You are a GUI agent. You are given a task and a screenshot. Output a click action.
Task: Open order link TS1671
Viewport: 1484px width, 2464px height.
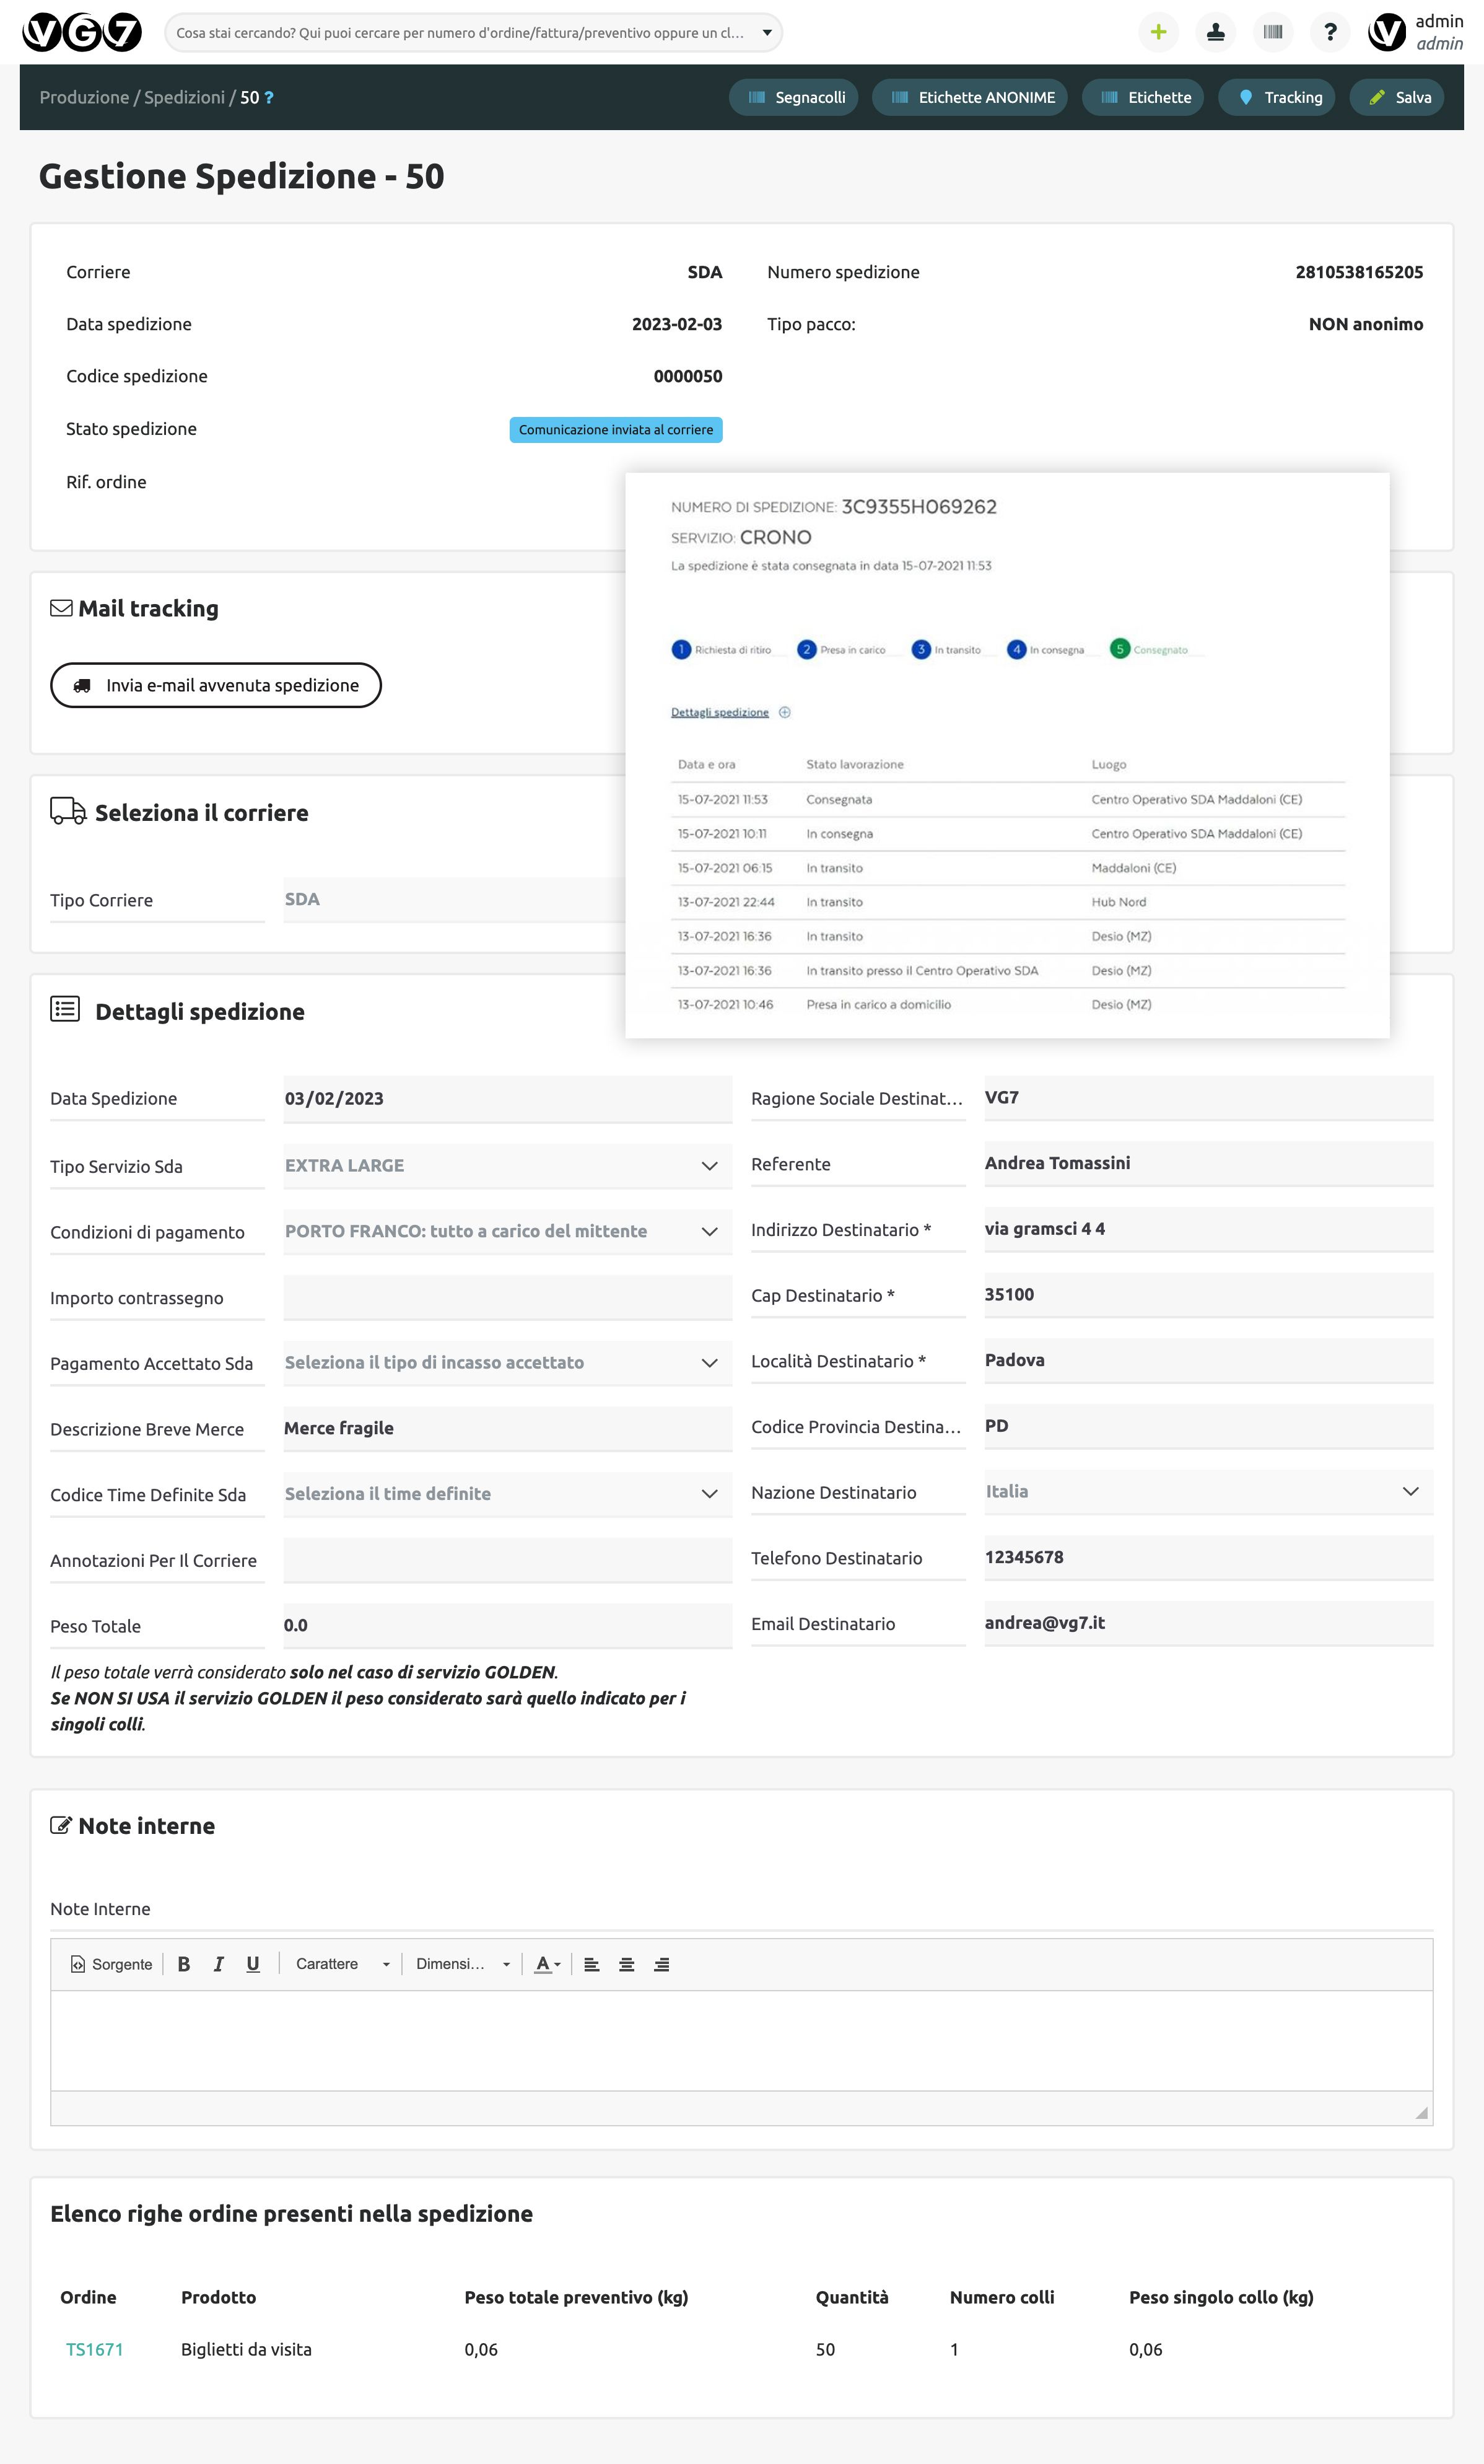[94, 2349]
